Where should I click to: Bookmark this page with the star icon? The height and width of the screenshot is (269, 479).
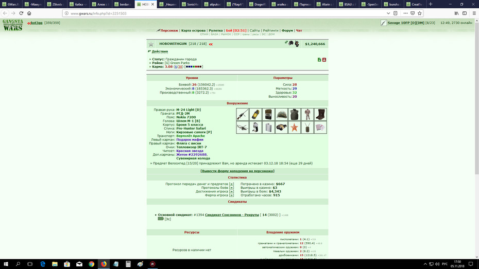[x=419, y=13]
